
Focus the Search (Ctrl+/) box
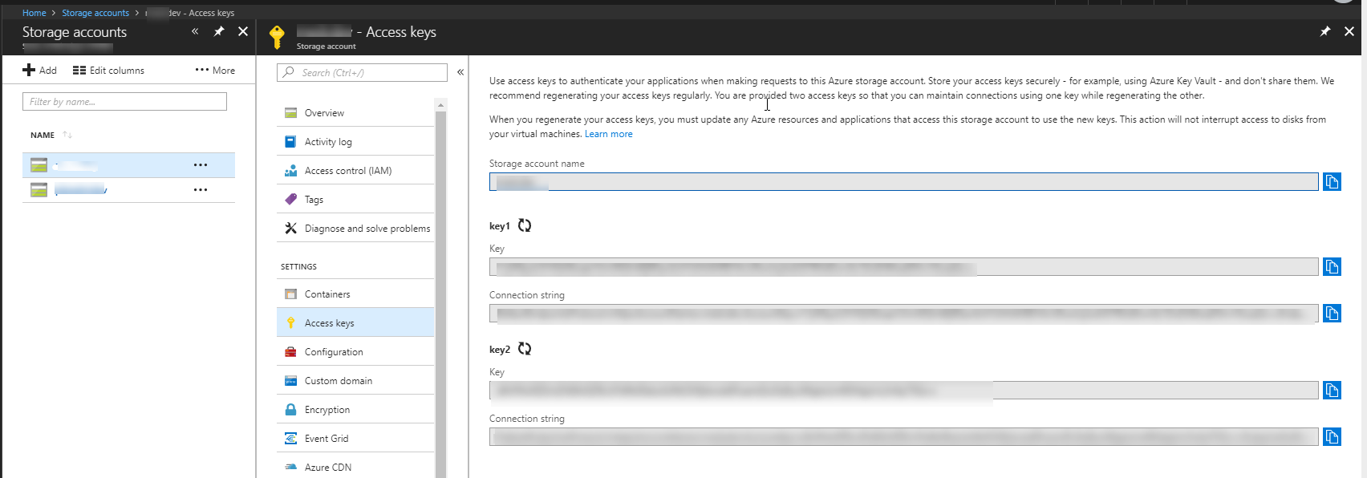coord(362,72)
